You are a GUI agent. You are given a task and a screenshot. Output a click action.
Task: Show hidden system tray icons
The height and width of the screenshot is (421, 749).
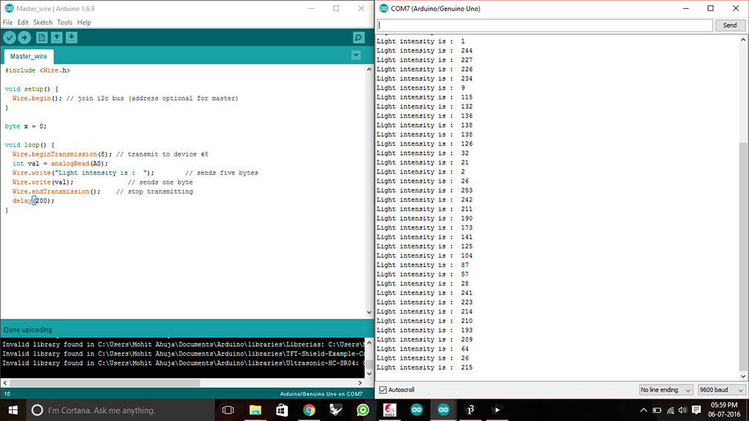coord(644,410)
